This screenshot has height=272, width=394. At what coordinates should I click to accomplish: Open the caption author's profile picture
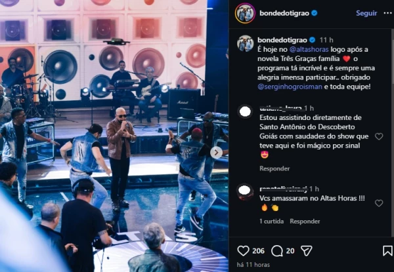point(245,43)
